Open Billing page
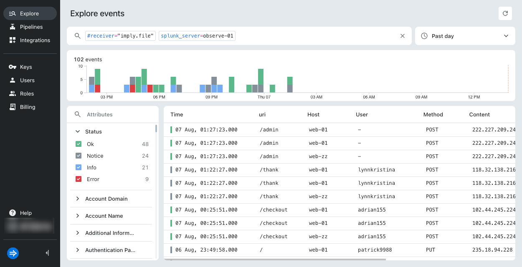522x267 pixels. tap(30, 107)
